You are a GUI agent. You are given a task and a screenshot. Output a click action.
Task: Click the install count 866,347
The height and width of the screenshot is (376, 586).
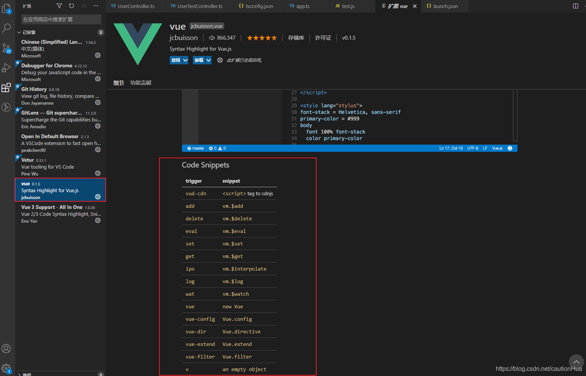[222, 38]
